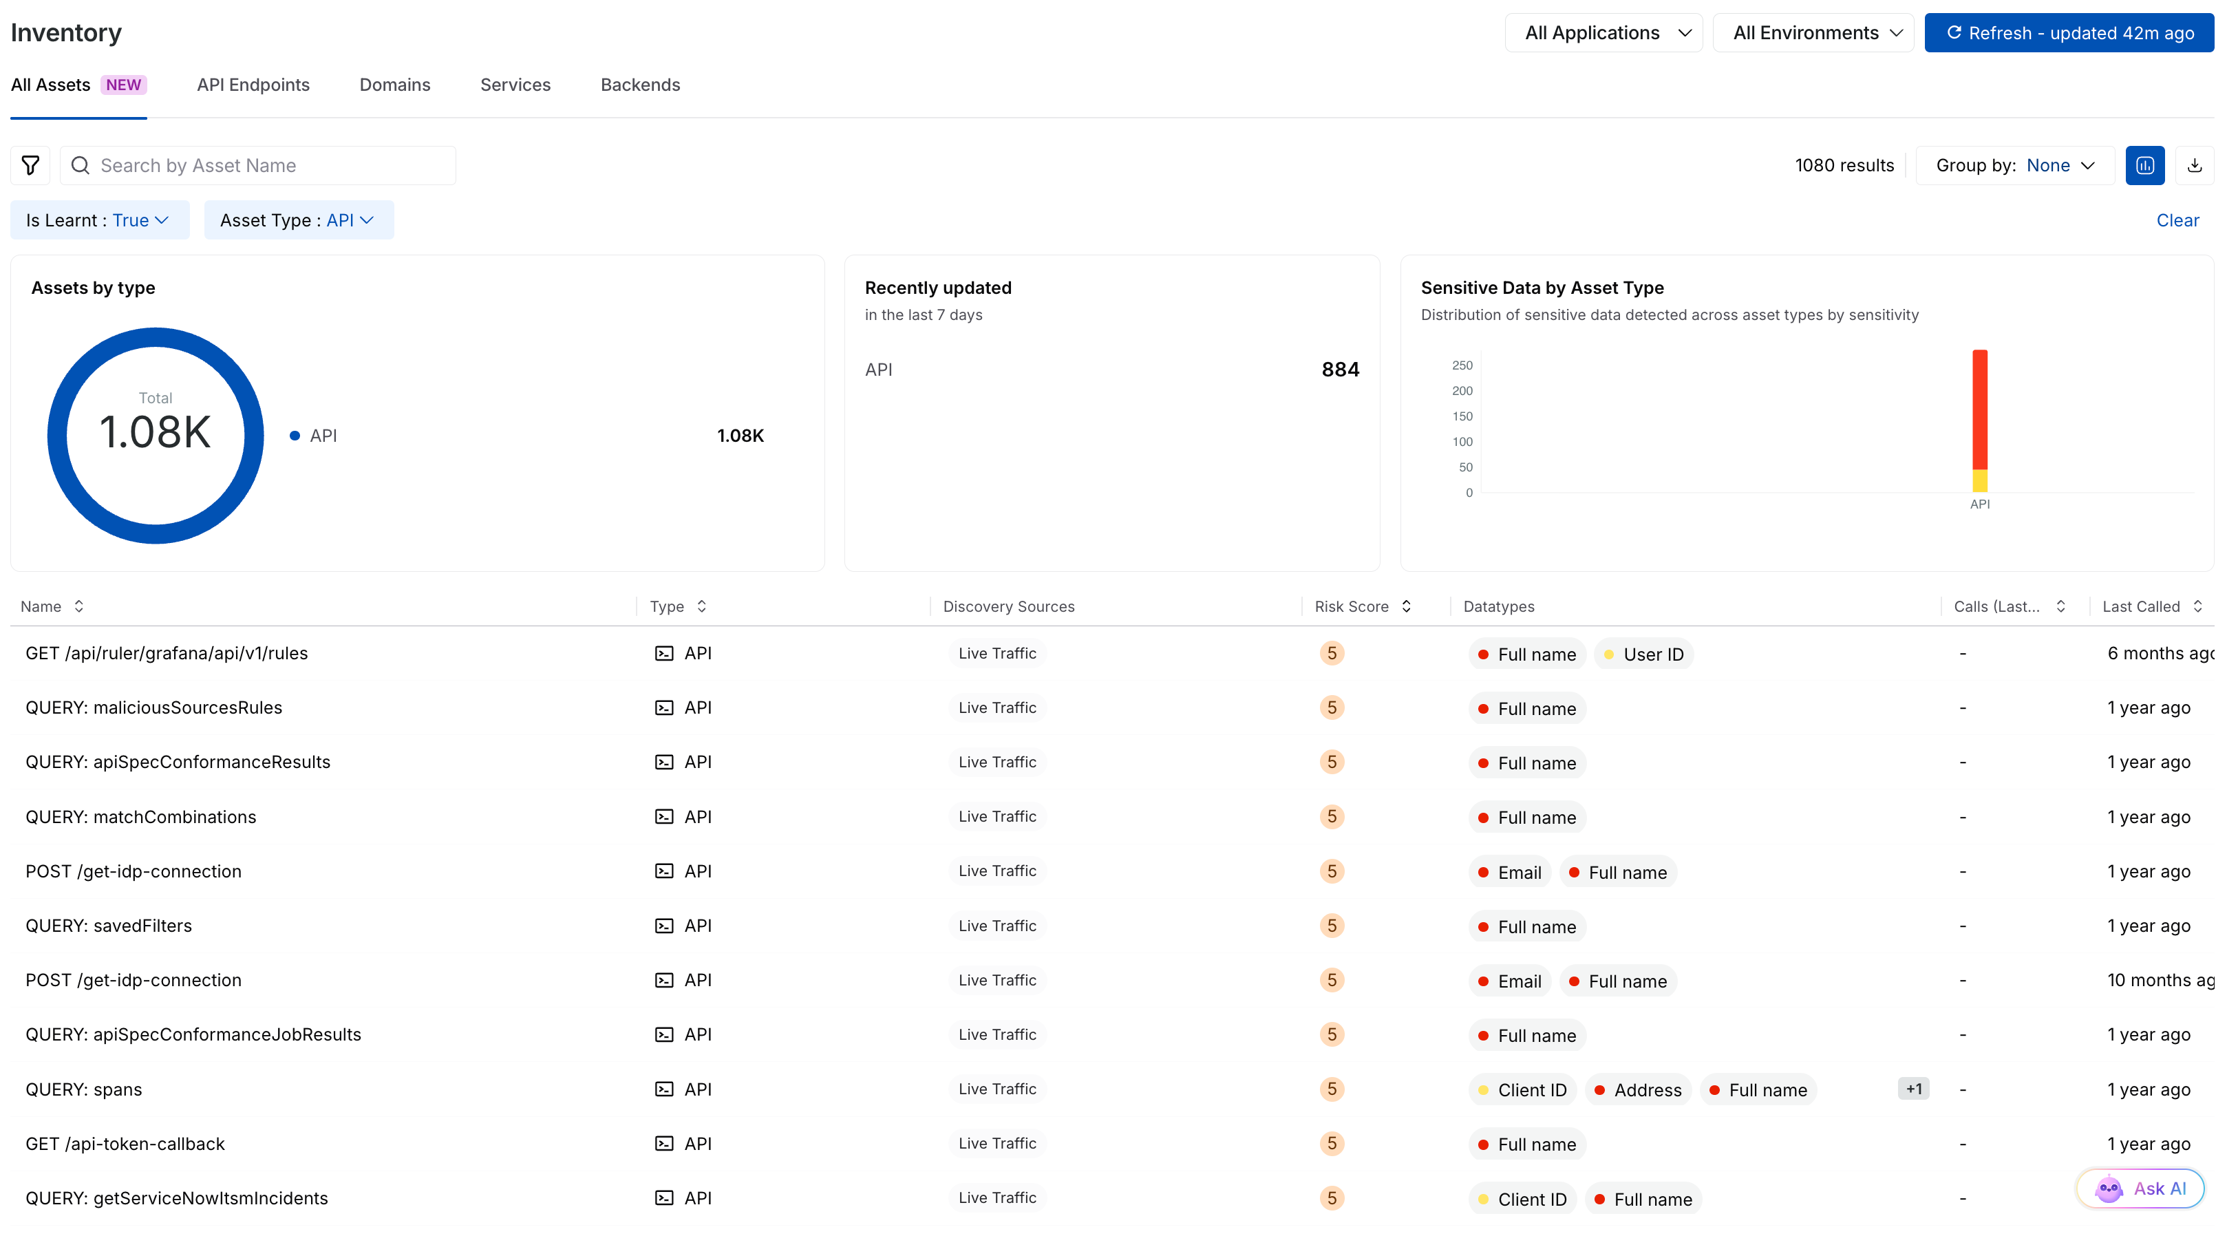2227x1236 pixels.
Task: Open the filter funnel icon
Action: [x=30, y=165]
